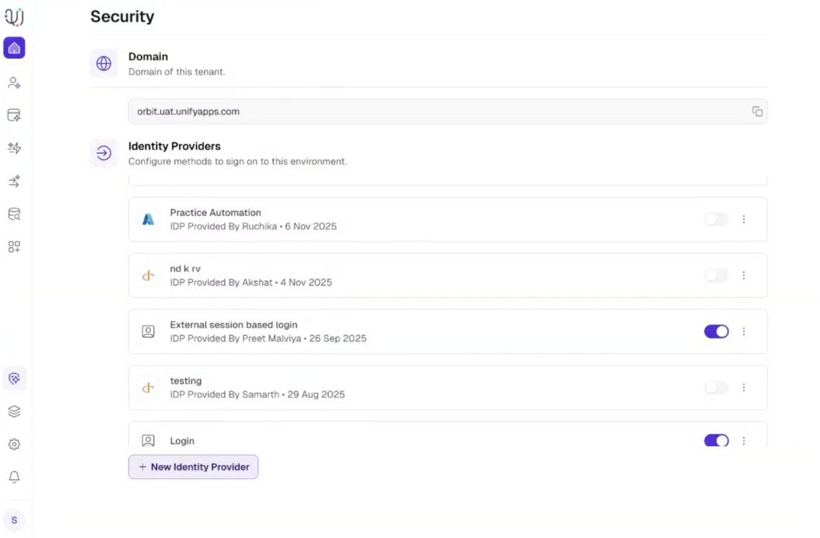
Task: Click the lightning automation icon in the sidebar
Action: 14,148
